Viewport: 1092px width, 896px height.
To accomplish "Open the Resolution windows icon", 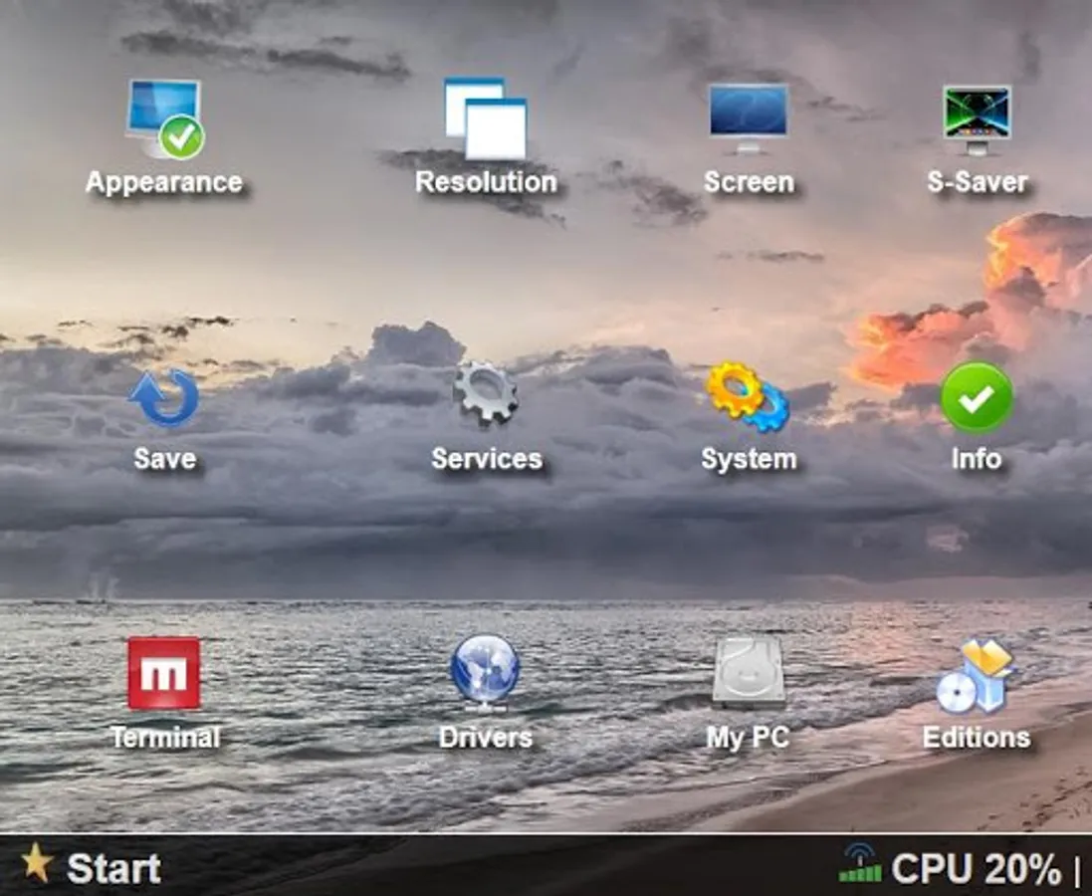I will [x=486, y=118].
